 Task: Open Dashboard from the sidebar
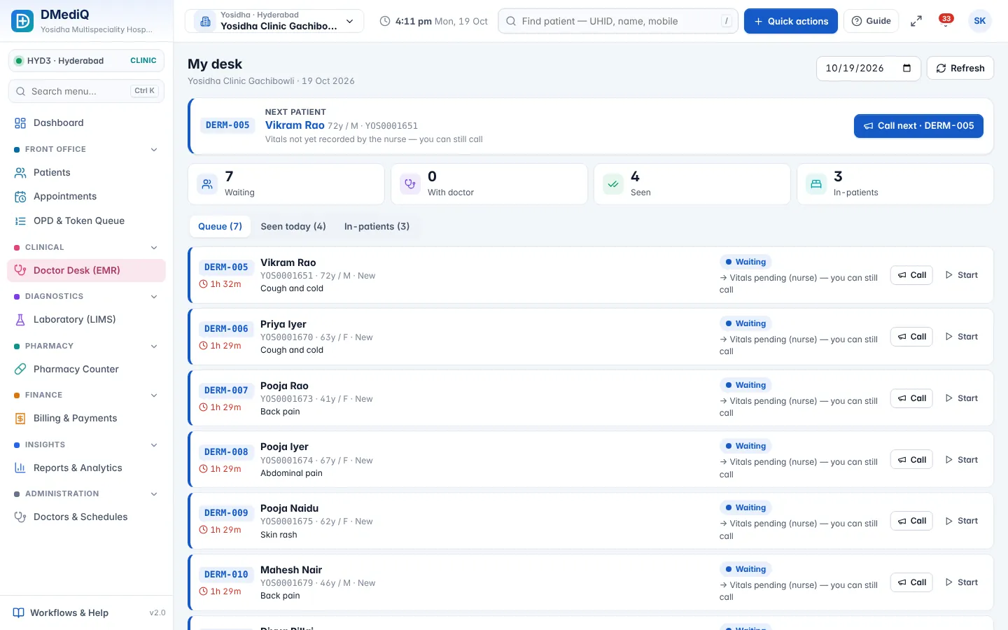pos(86,123)
